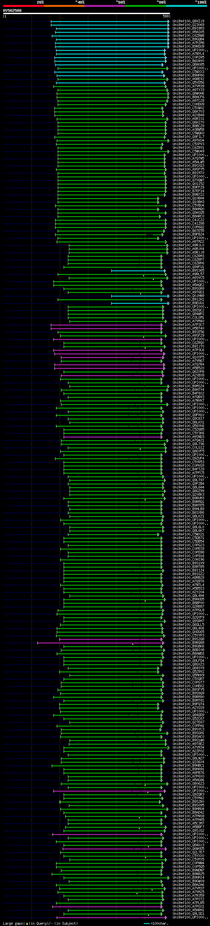Select the label UniRef100_A9RJL0
210x926 pixels.
pos(188,245)
